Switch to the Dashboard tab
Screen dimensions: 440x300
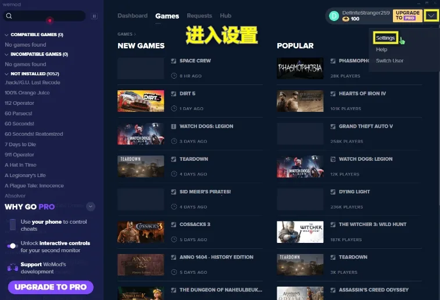click(132, 16)
